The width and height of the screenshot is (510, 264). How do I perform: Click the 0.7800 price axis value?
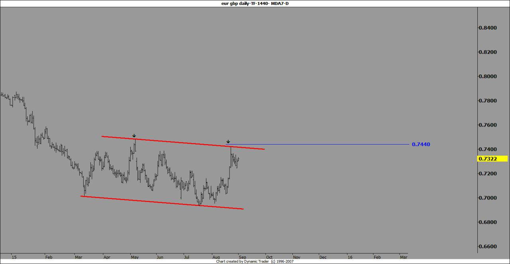point(488,101)
